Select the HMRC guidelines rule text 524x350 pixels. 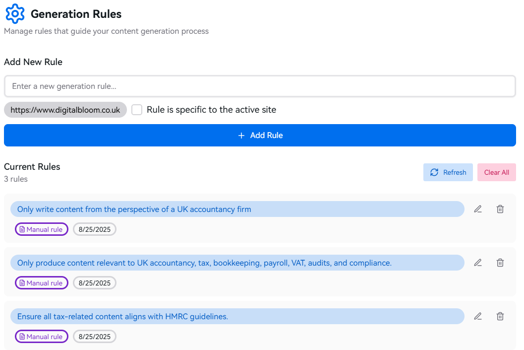click(122, 317)
